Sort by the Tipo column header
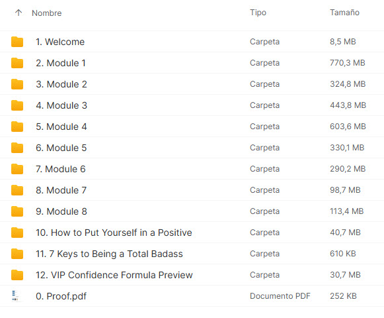The width and height of the screenshot is (384, 318). click(x=258, y=13)
